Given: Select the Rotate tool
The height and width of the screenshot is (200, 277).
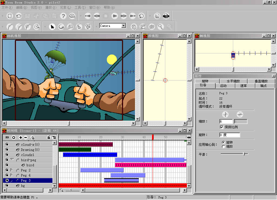Looking at the screenshot, I should pyautogui.click(x=61, y=27).
